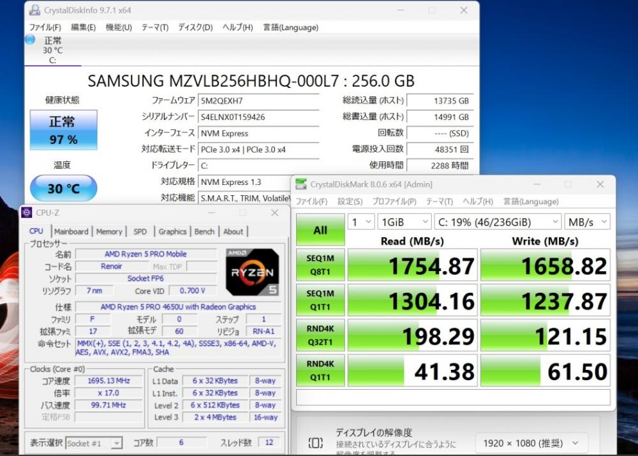Viewport: 638px width, 456px height.
Task: Click the CrystalDiskInfo app icon in title bar
Action: 35,10
